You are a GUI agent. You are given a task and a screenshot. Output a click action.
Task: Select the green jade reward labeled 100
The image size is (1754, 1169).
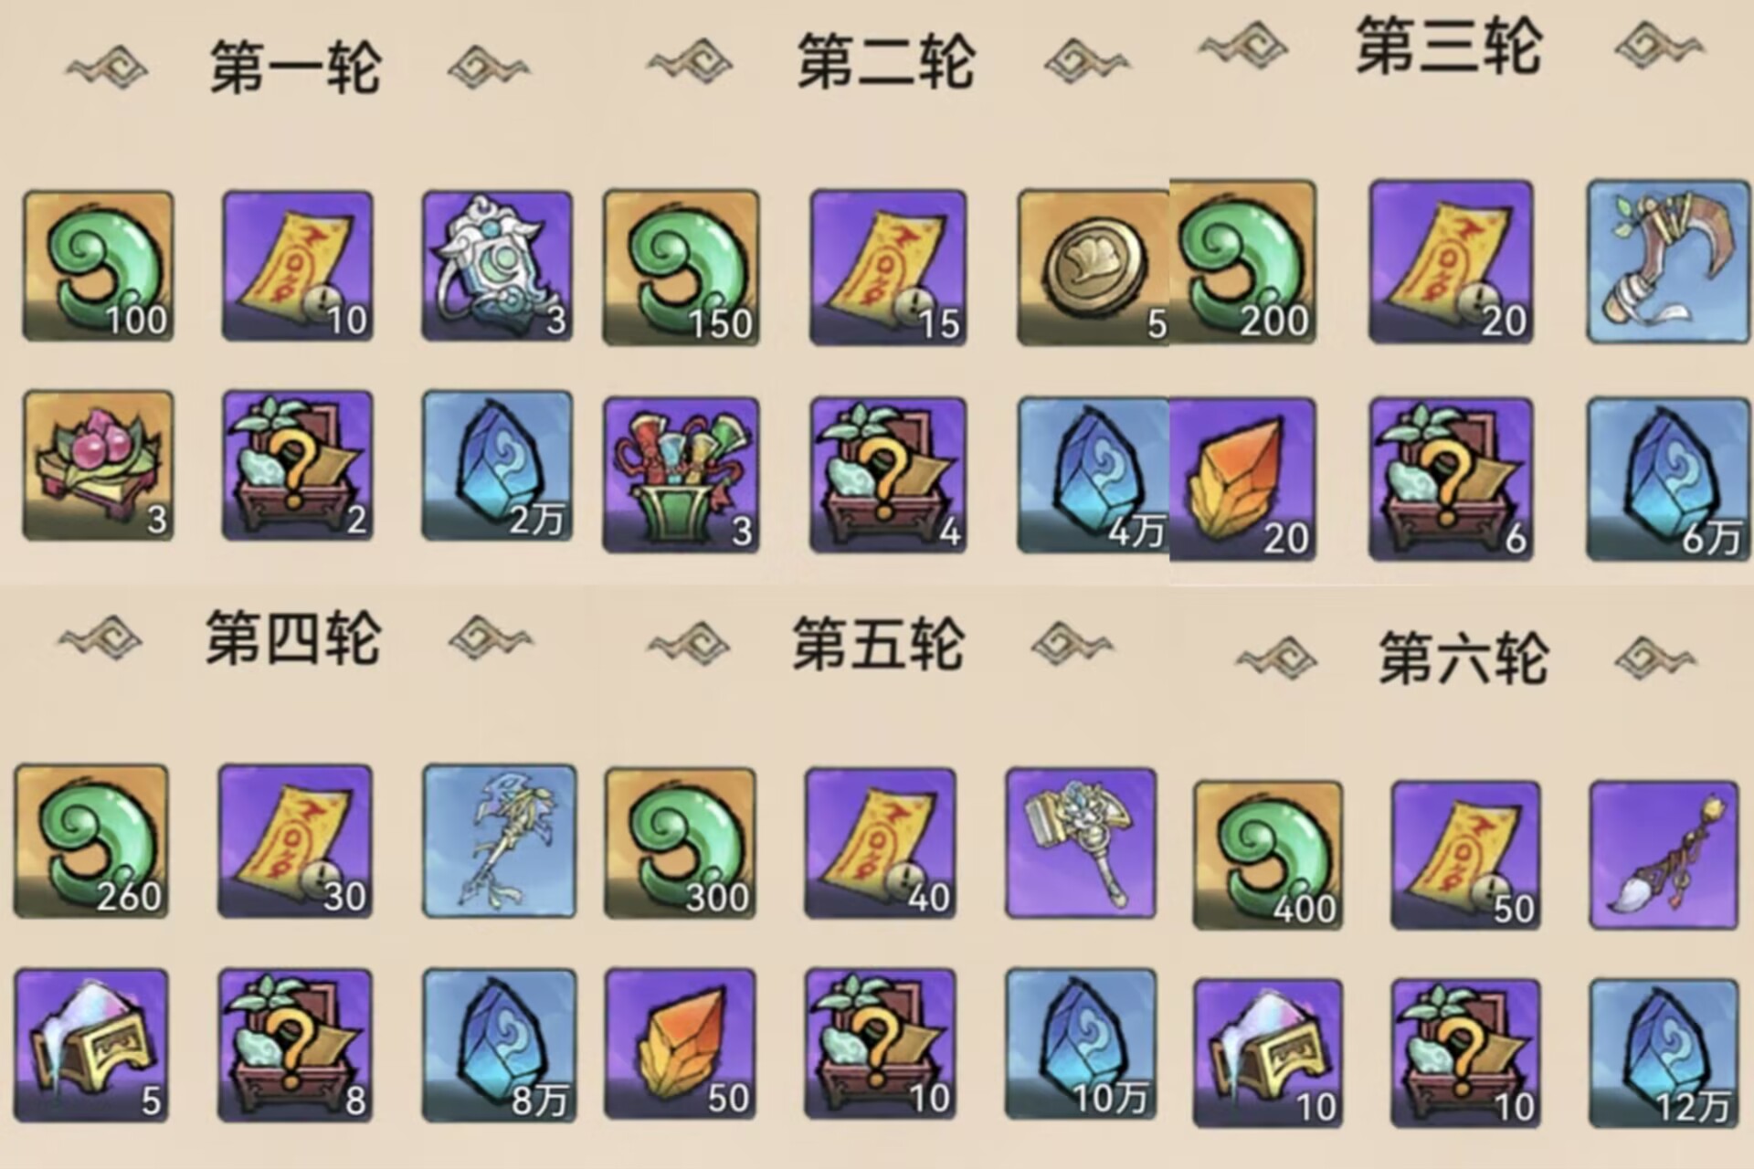coord(98,266)
